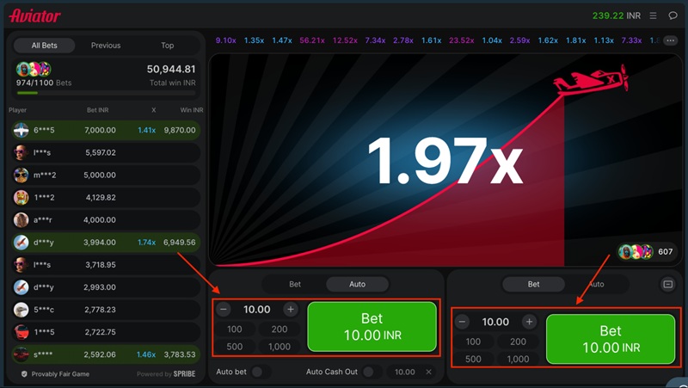Open the Top bets tab
The image size is (688, 388).
click(167, 46)
